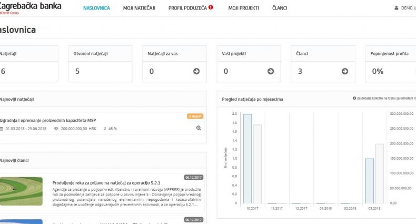Click the magnifier icon on the tender row
Screen dimensions: 416x224
tap(199, 128)
